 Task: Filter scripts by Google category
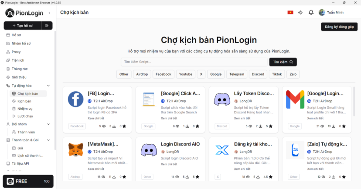[x=216, y=74]
